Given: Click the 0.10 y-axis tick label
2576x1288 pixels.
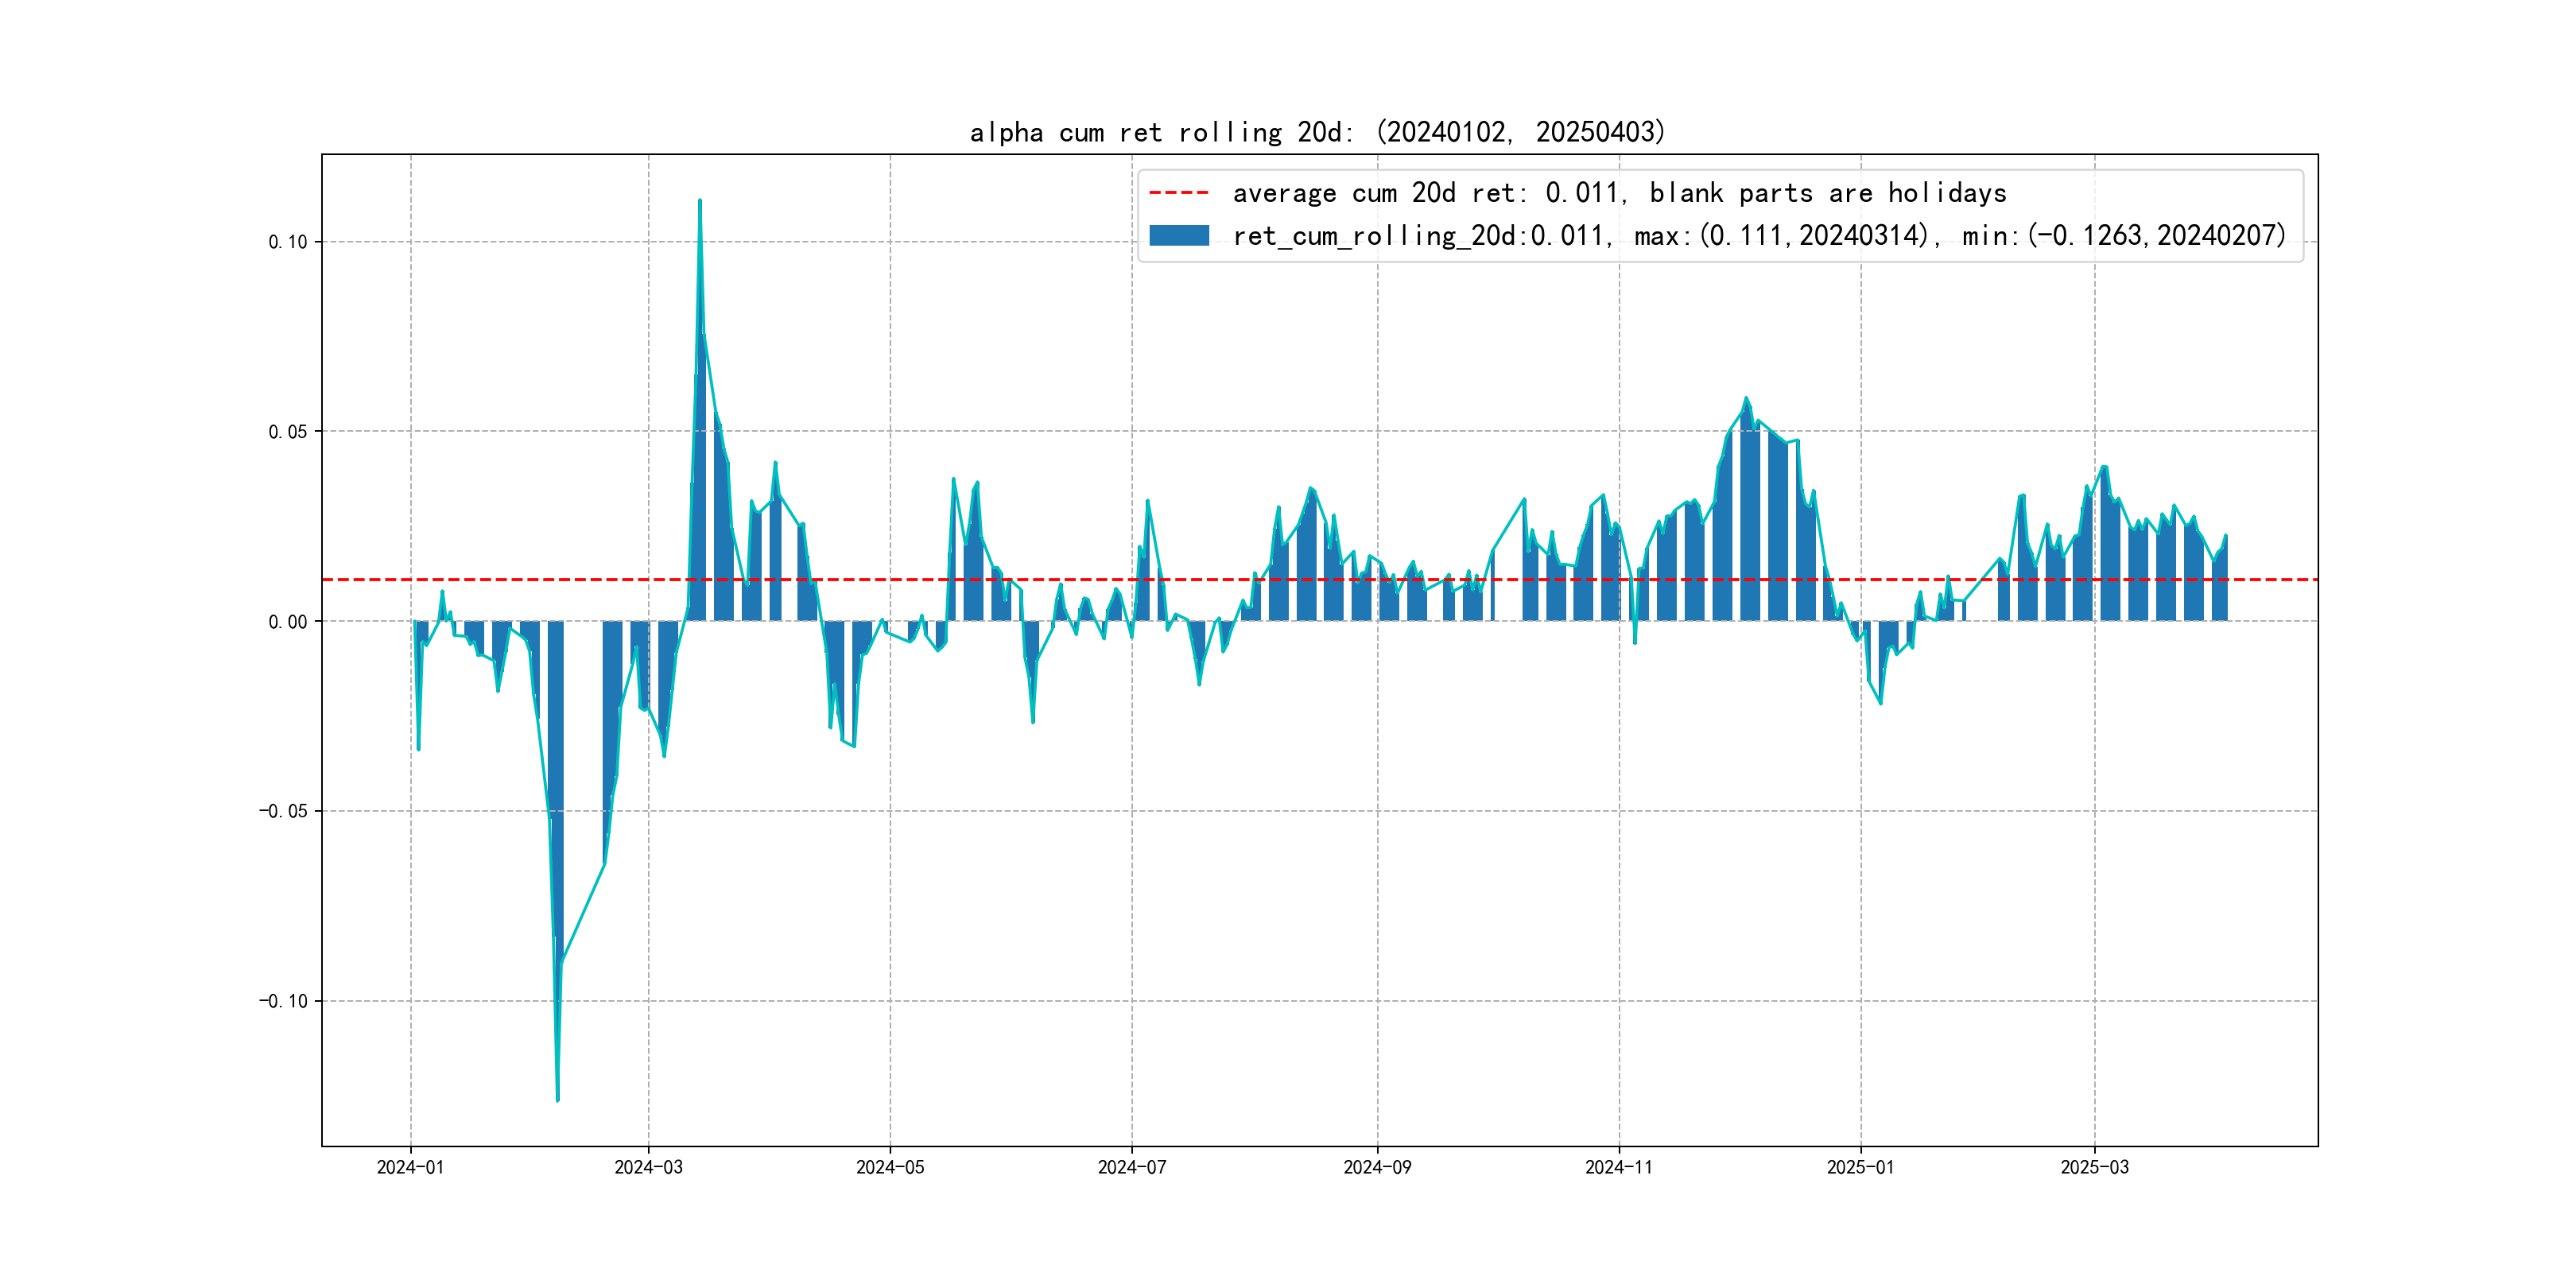Looking at the screenshot, I should [x=287, y=242].
